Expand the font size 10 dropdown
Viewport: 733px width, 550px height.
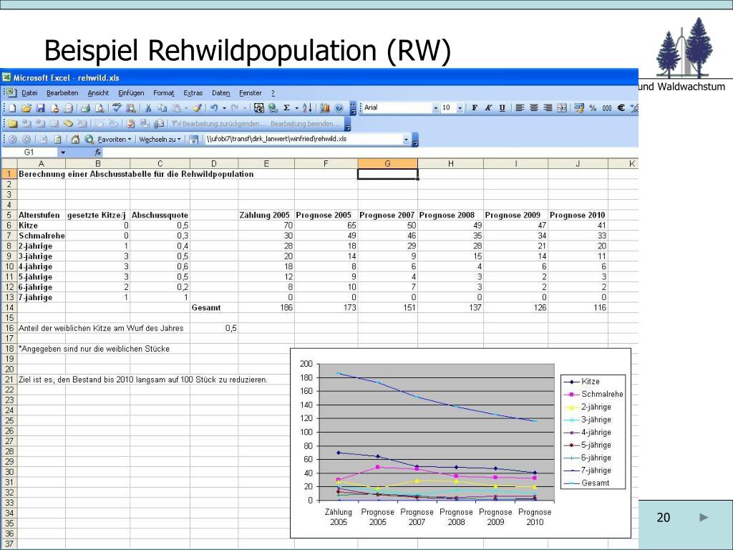tap(460, 108)
